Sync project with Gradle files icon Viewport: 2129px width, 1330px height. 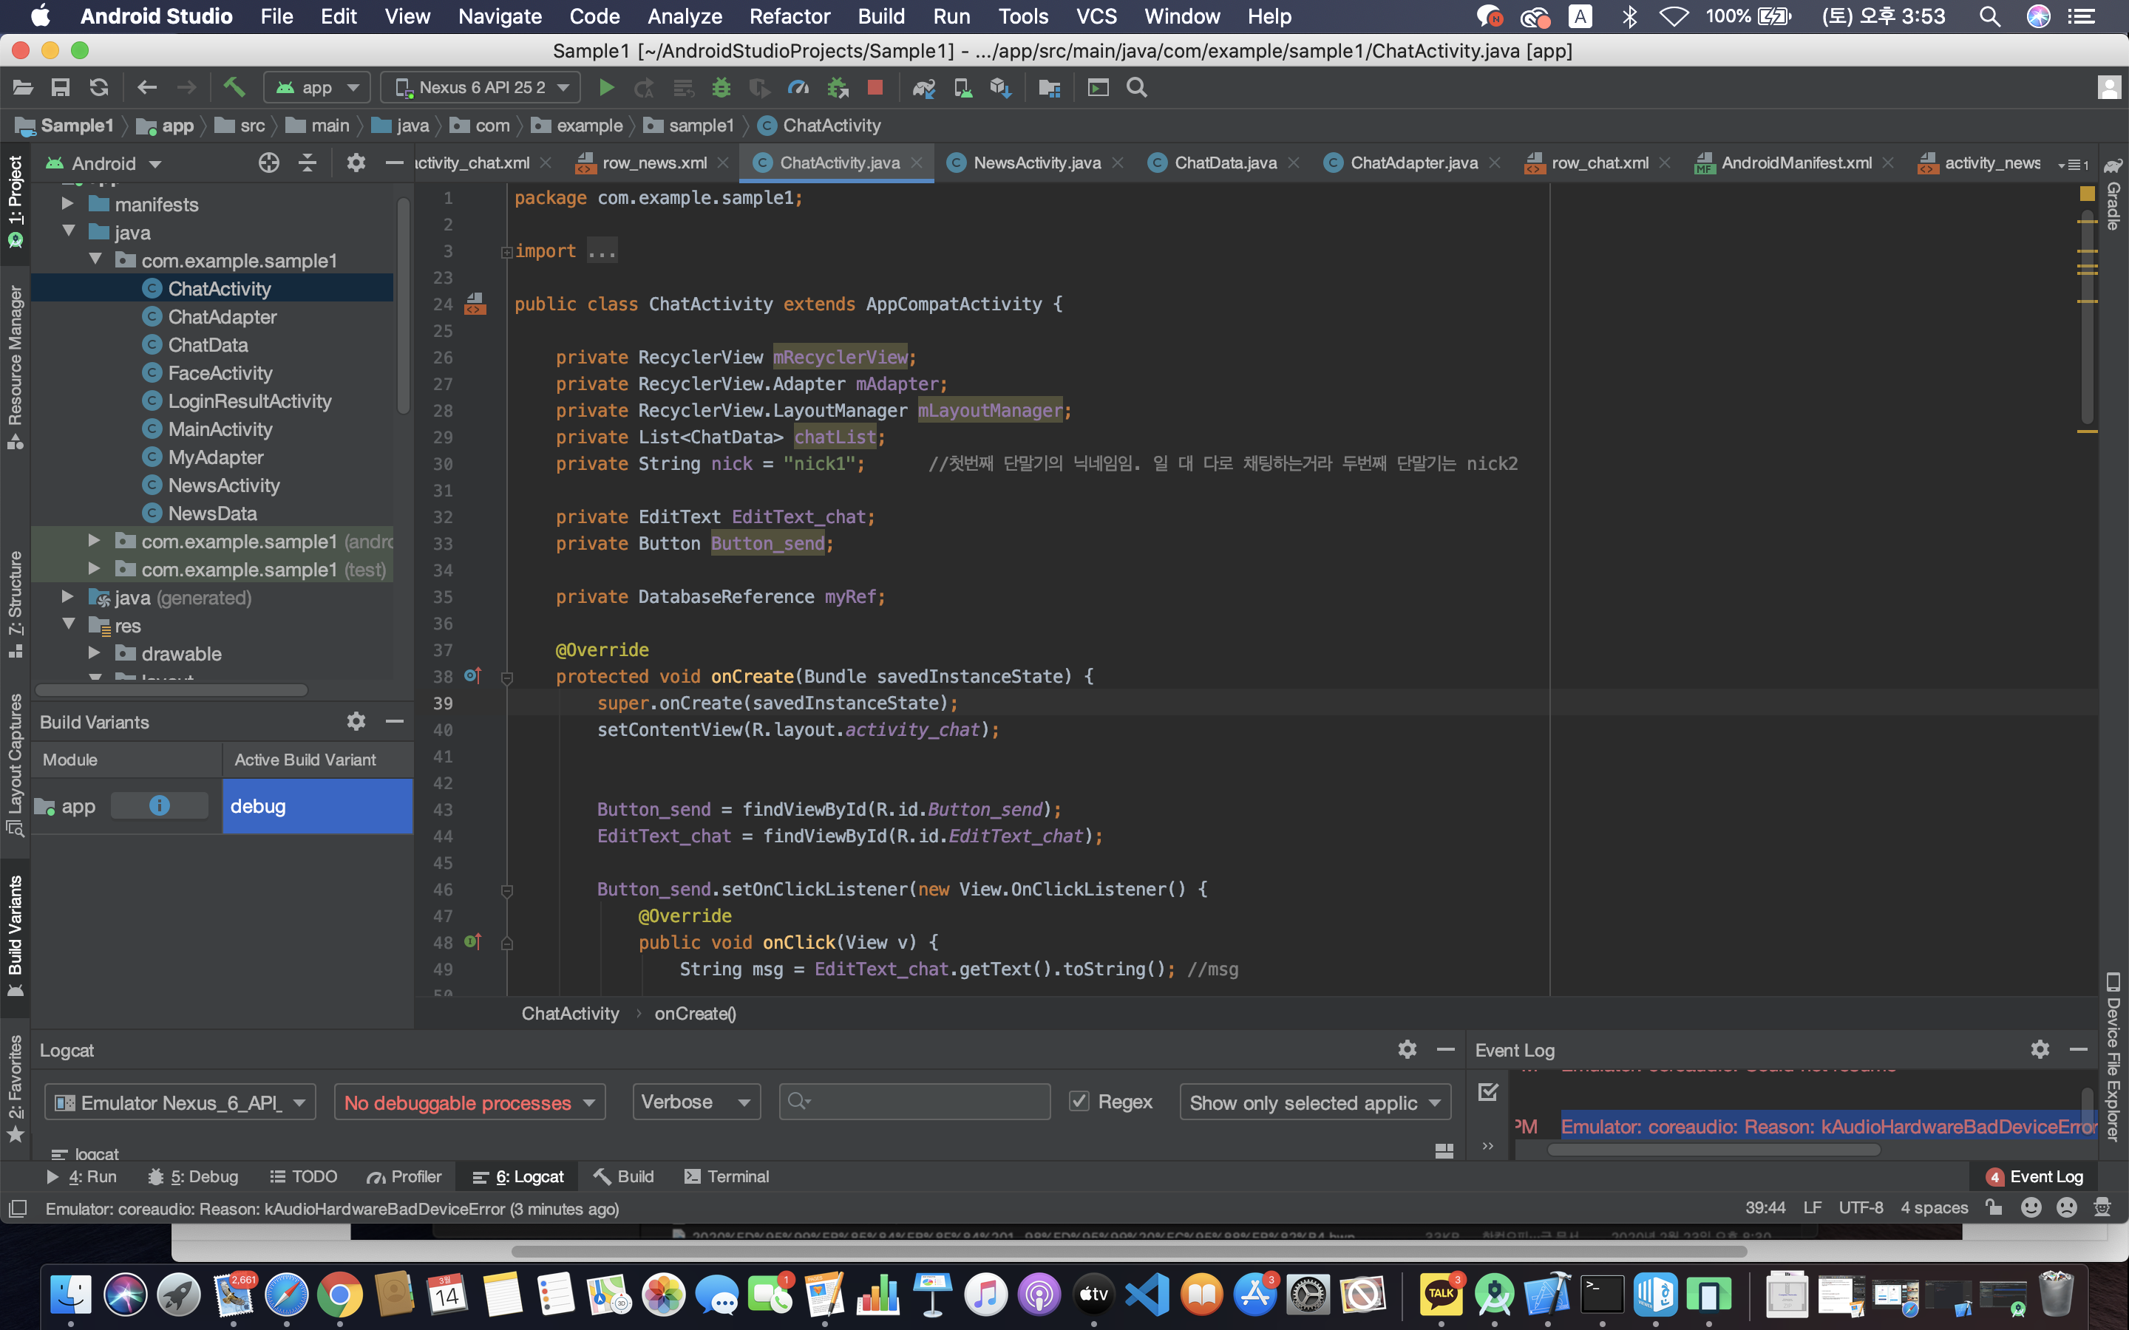[x=923, y=87]
